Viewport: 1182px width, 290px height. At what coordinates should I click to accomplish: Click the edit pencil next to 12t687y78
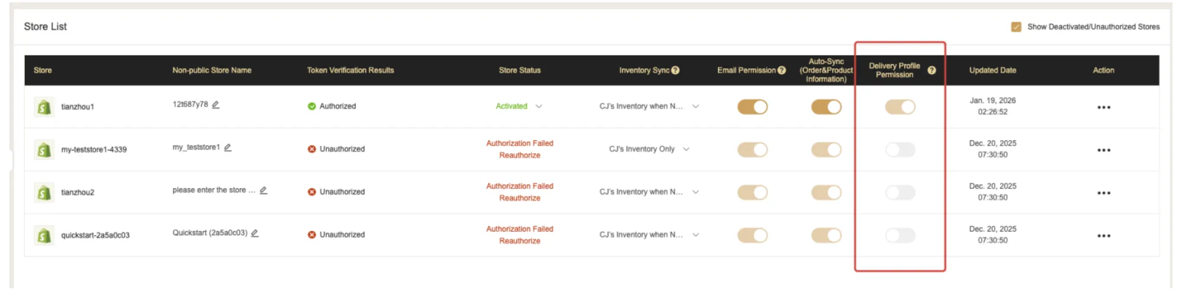pos(216,105)
